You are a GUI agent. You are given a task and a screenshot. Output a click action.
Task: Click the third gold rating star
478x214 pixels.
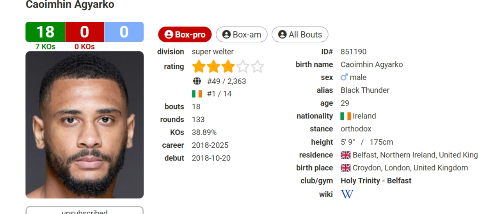click(228, 67)
